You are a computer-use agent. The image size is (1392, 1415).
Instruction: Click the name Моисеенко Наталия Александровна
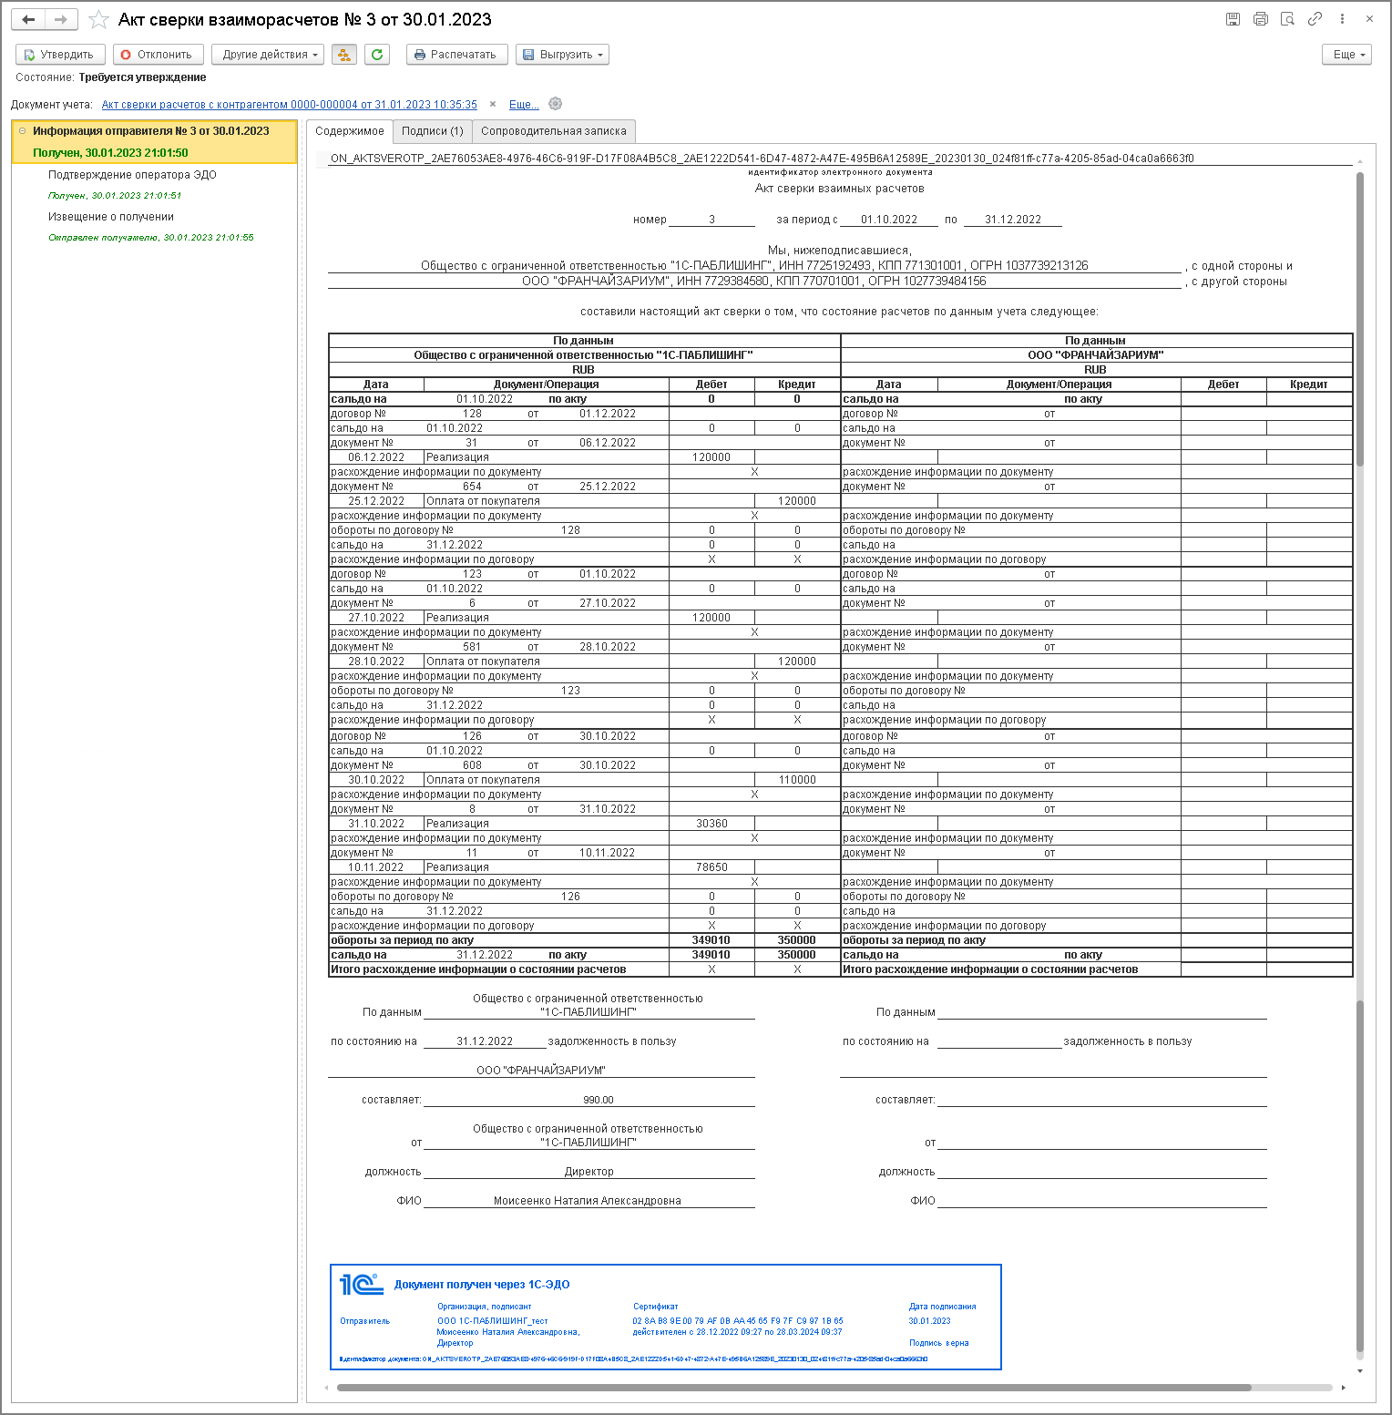click(588, 1201)
